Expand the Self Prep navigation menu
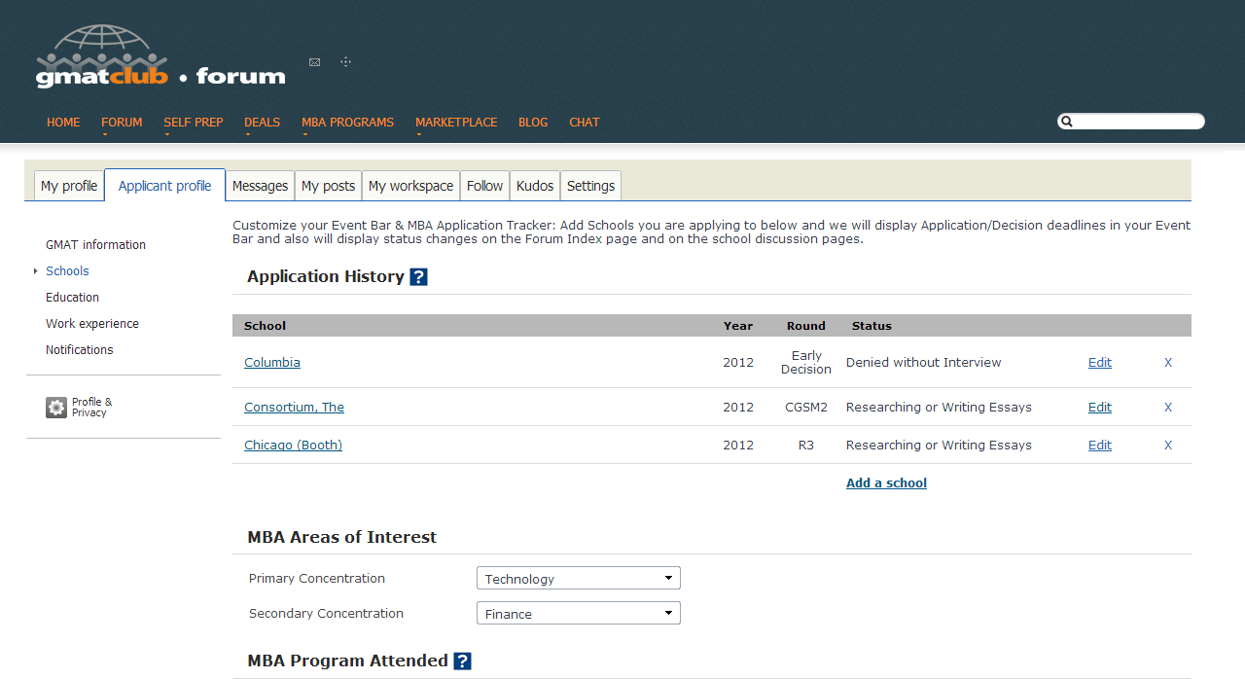This screenshot has width=1245, height=679. (x=193, y=123)
